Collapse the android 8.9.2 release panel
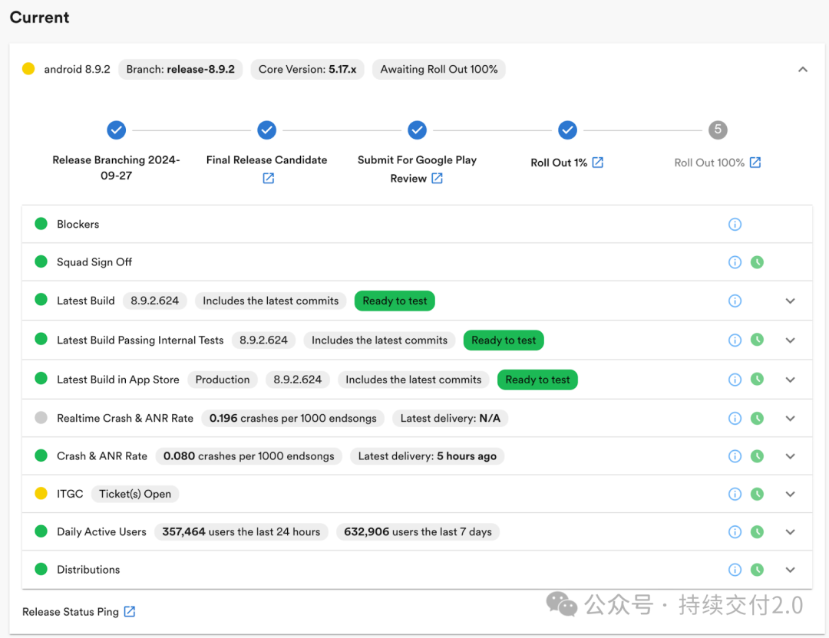This screenshot has height=638, width=829. (x=803, y=69)
